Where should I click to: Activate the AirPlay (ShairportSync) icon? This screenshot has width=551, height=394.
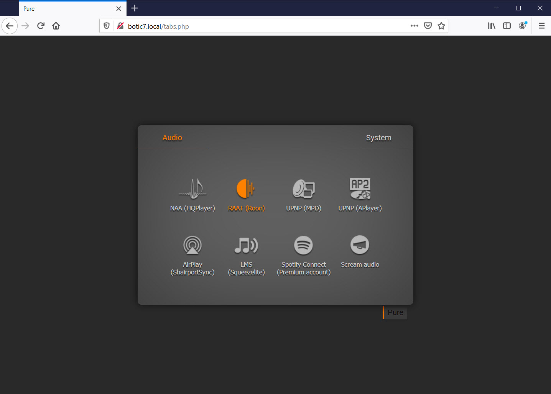192,245
